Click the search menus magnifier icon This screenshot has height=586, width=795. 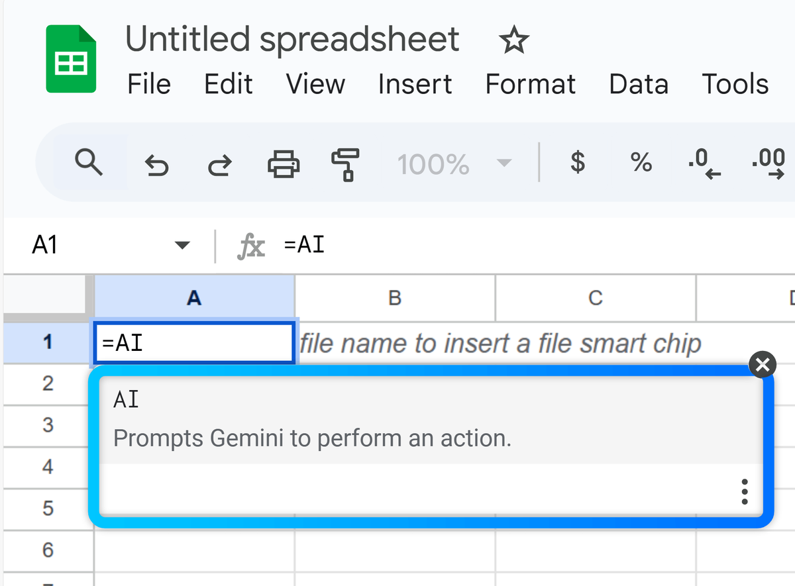pos(89,162)
